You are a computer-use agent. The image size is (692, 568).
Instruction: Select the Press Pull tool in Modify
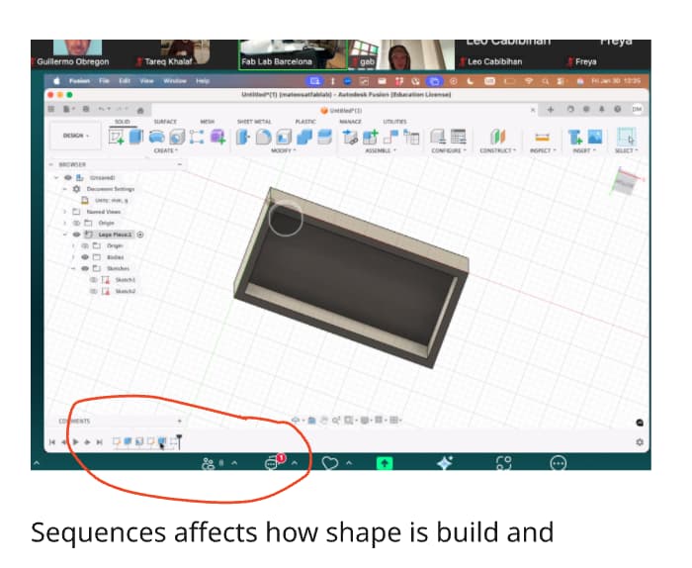click(243, 137)
